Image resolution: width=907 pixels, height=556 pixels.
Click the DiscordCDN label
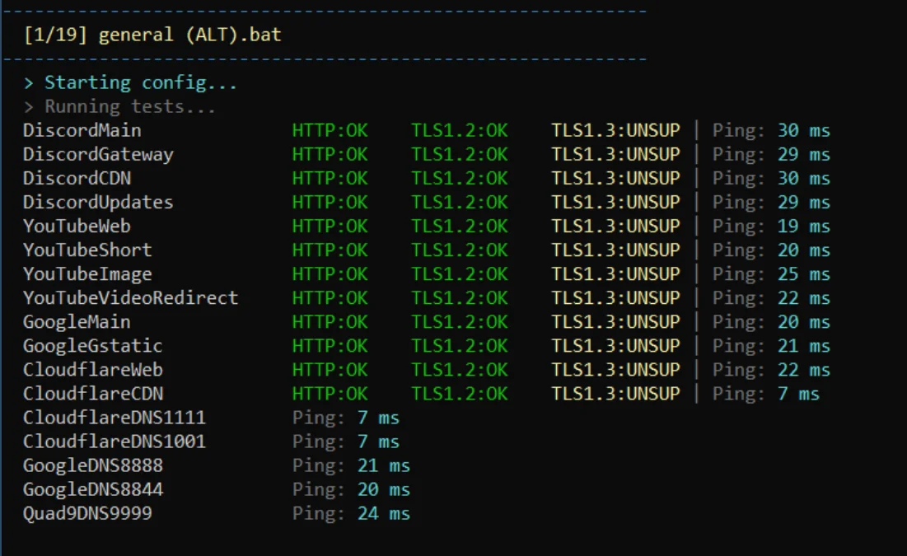point(77,178)
